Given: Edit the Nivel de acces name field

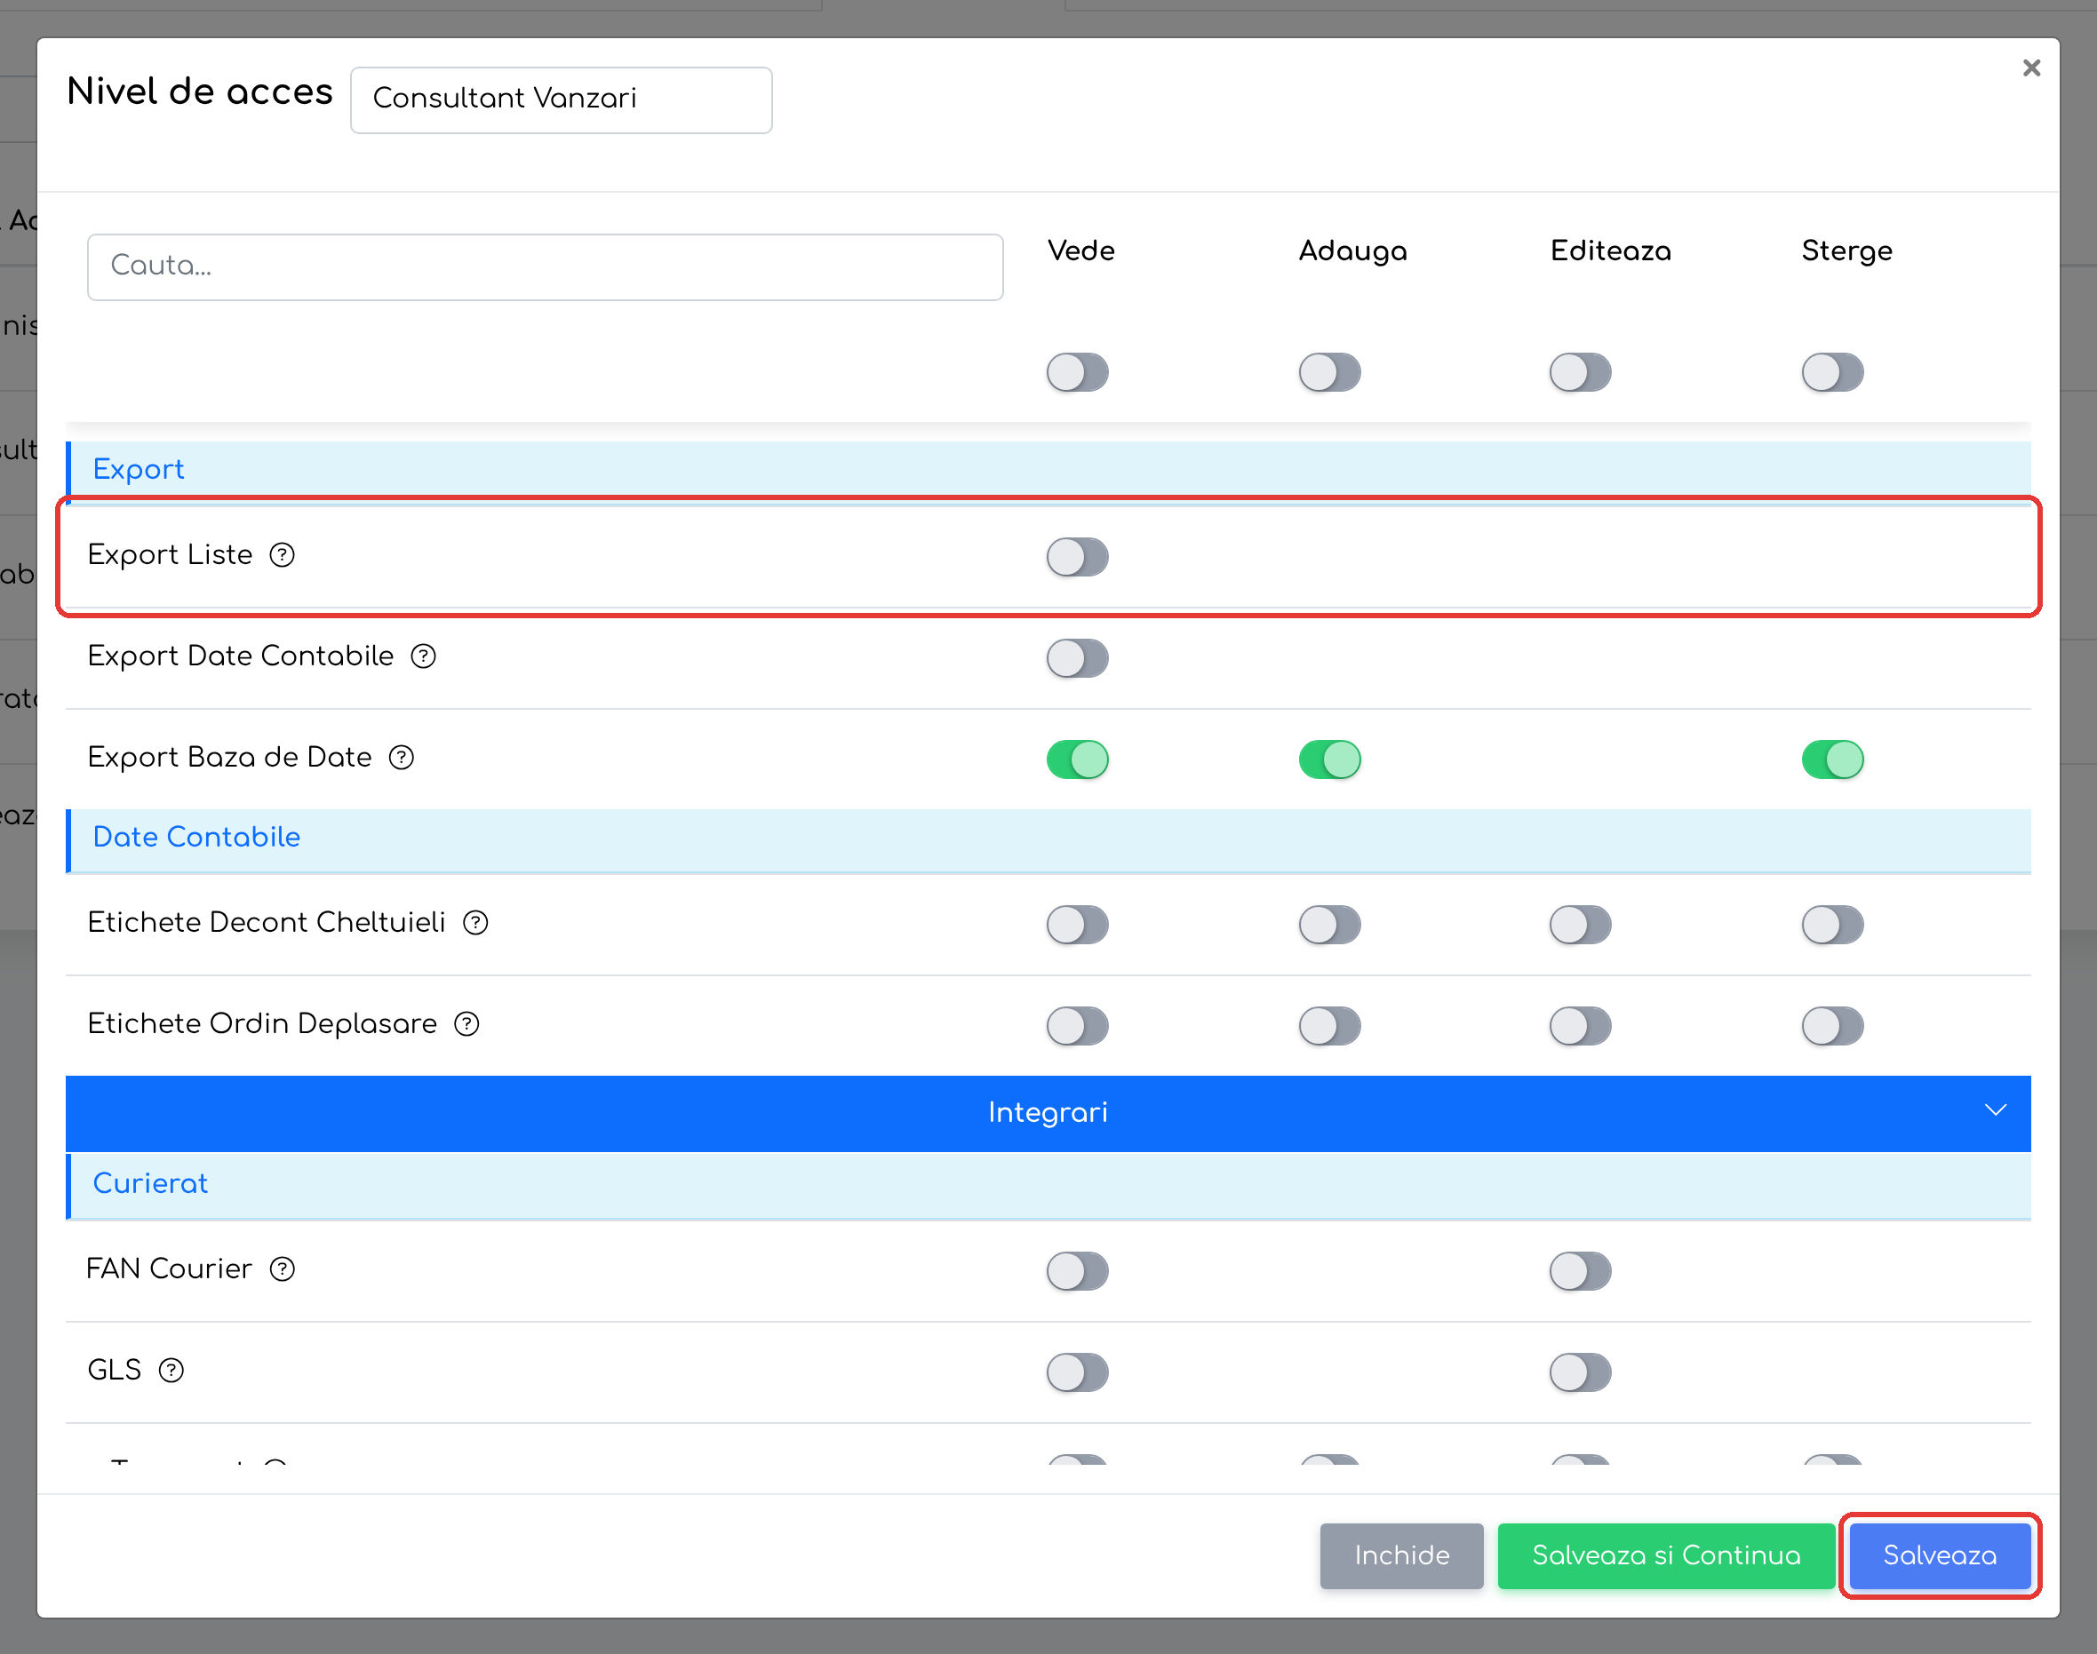Looking at the screenshot, I should point(561,99).
